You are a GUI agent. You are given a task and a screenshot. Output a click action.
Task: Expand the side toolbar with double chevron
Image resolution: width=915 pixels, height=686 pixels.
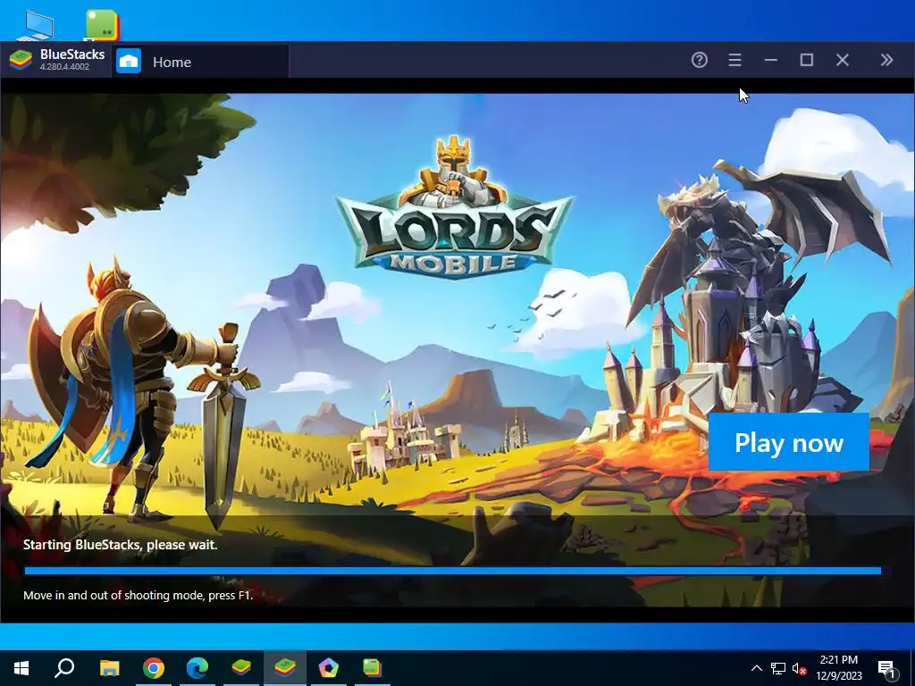point(886,60)
